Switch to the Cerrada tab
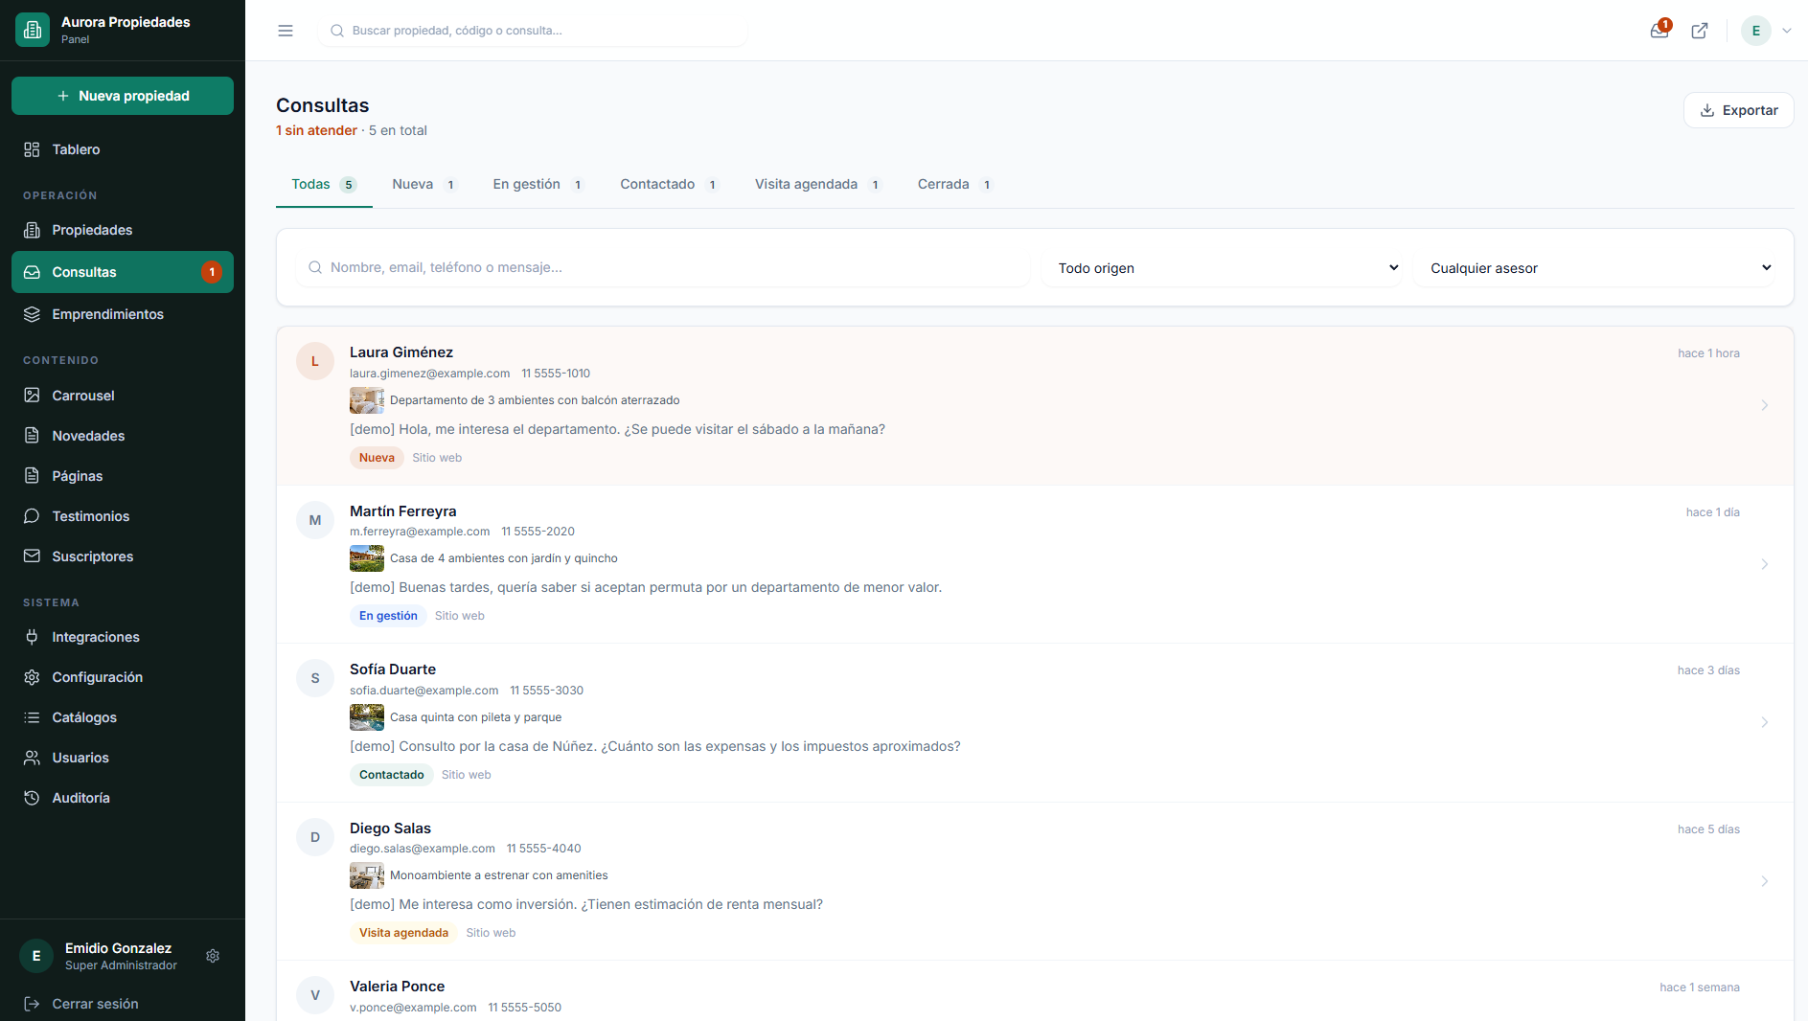This screenshot has height=1021, width=1808. (x=955, y=184)
